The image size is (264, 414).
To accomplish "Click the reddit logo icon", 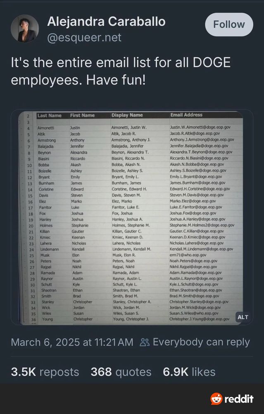I will pos(216,398).
